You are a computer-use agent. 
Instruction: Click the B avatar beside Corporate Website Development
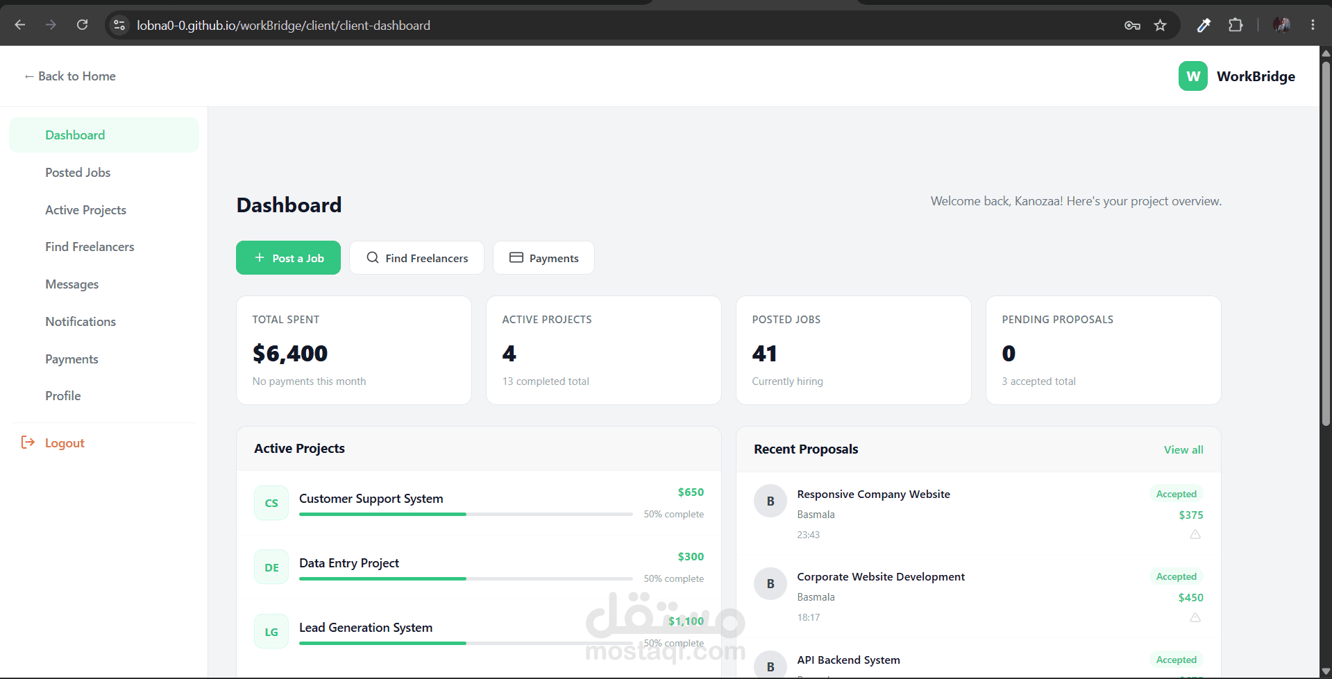tap(770, 584)
